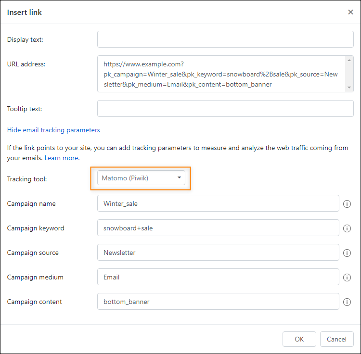Click the Matomo (Piwik) dropdown arrow
Viewport: 361px width, 354px height.
coord(179,177)
